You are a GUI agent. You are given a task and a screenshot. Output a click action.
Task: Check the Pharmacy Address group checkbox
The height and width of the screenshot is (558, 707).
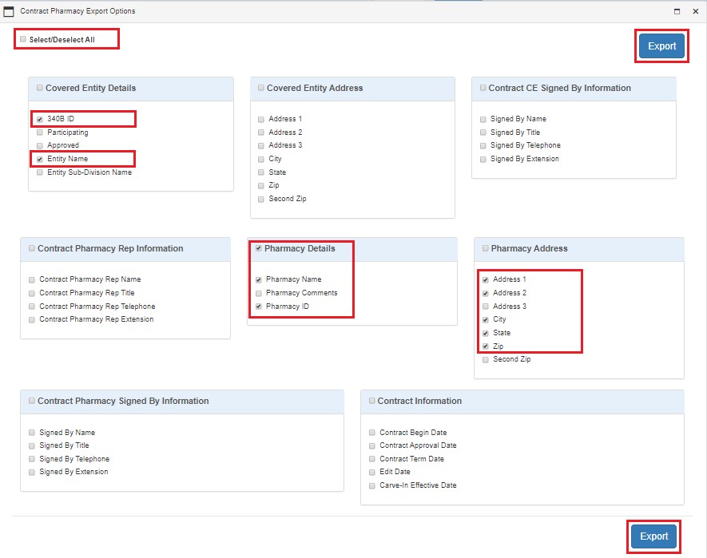[x=486, y=248]
